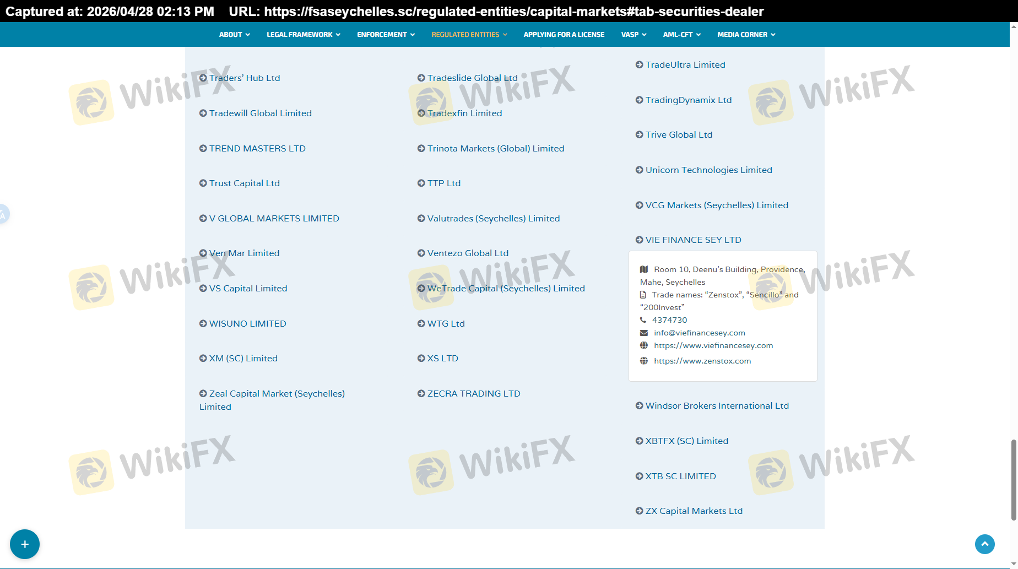
Task: Click the accessibility widget at the left edge
Action: [4, 214]
